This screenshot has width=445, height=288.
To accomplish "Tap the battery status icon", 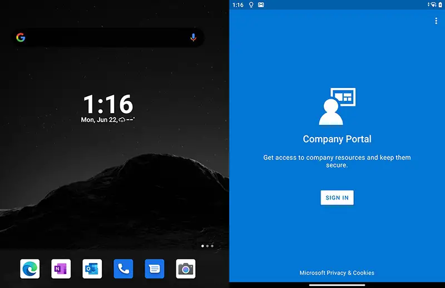I will coord(440,4).
